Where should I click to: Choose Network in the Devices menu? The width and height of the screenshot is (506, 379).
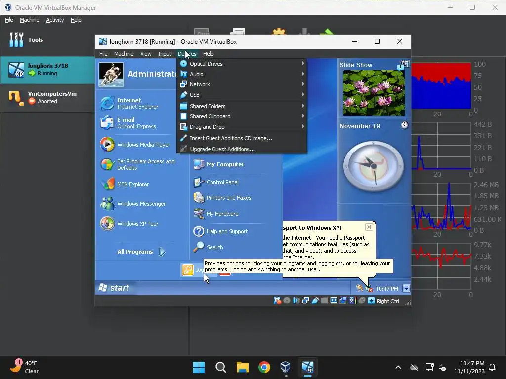pos(242,84)
